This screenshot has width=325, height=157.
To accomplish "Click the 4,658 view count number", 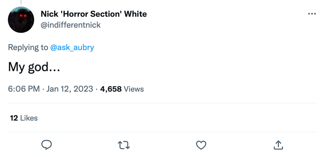I will [111, 89].
